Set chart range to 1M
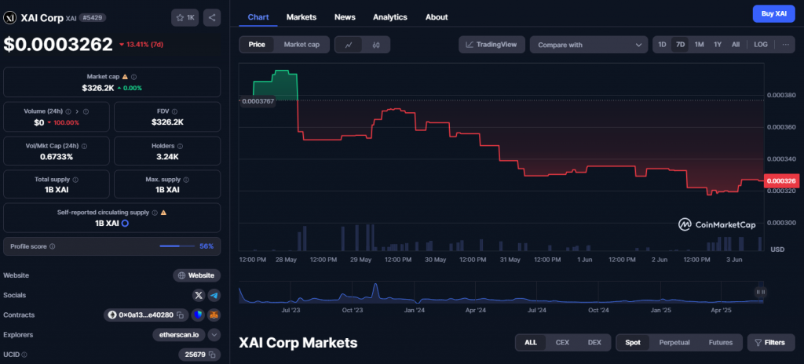 (x=699, y=45)
